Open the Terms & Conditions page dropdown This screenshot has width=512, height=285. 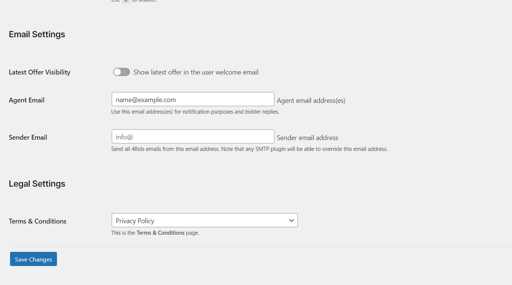coord(204,221)
